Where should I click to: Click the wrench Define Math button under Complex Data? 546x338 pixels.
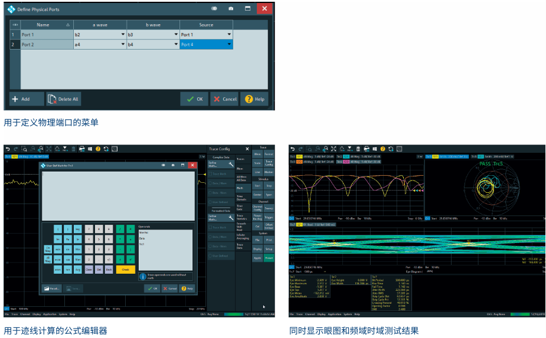[x=221, y=165]
